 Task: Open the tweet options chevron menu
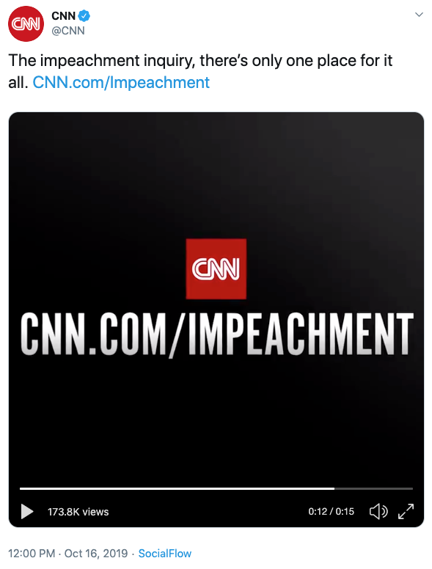coord(419,15)
